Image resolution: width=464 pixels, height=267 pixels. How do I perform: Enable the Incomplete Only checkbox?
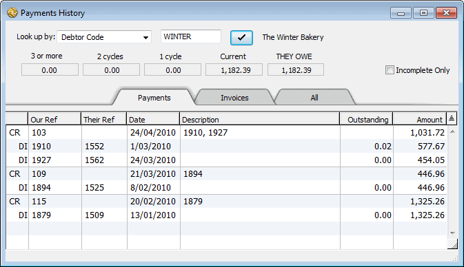[390, 70]
